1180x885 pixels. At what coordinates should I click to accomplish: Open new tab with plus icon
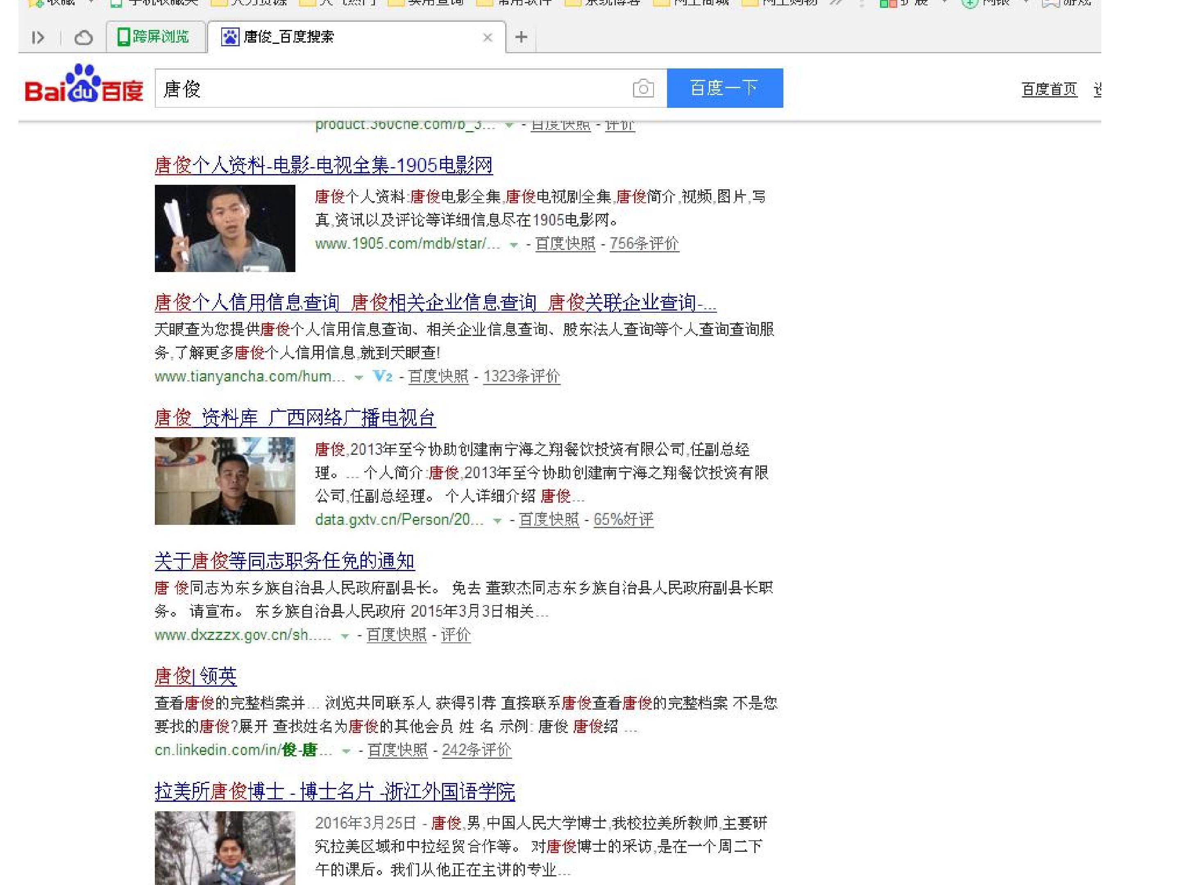coord(521,37)
